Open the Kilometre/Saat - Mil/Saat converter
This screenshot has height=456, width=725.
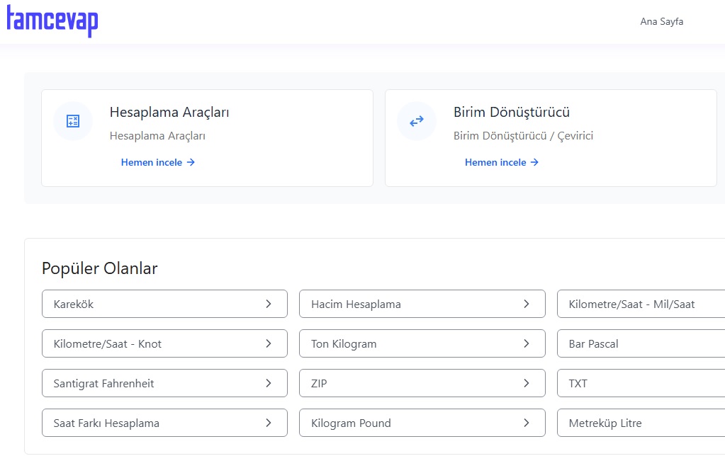[631, 304]
